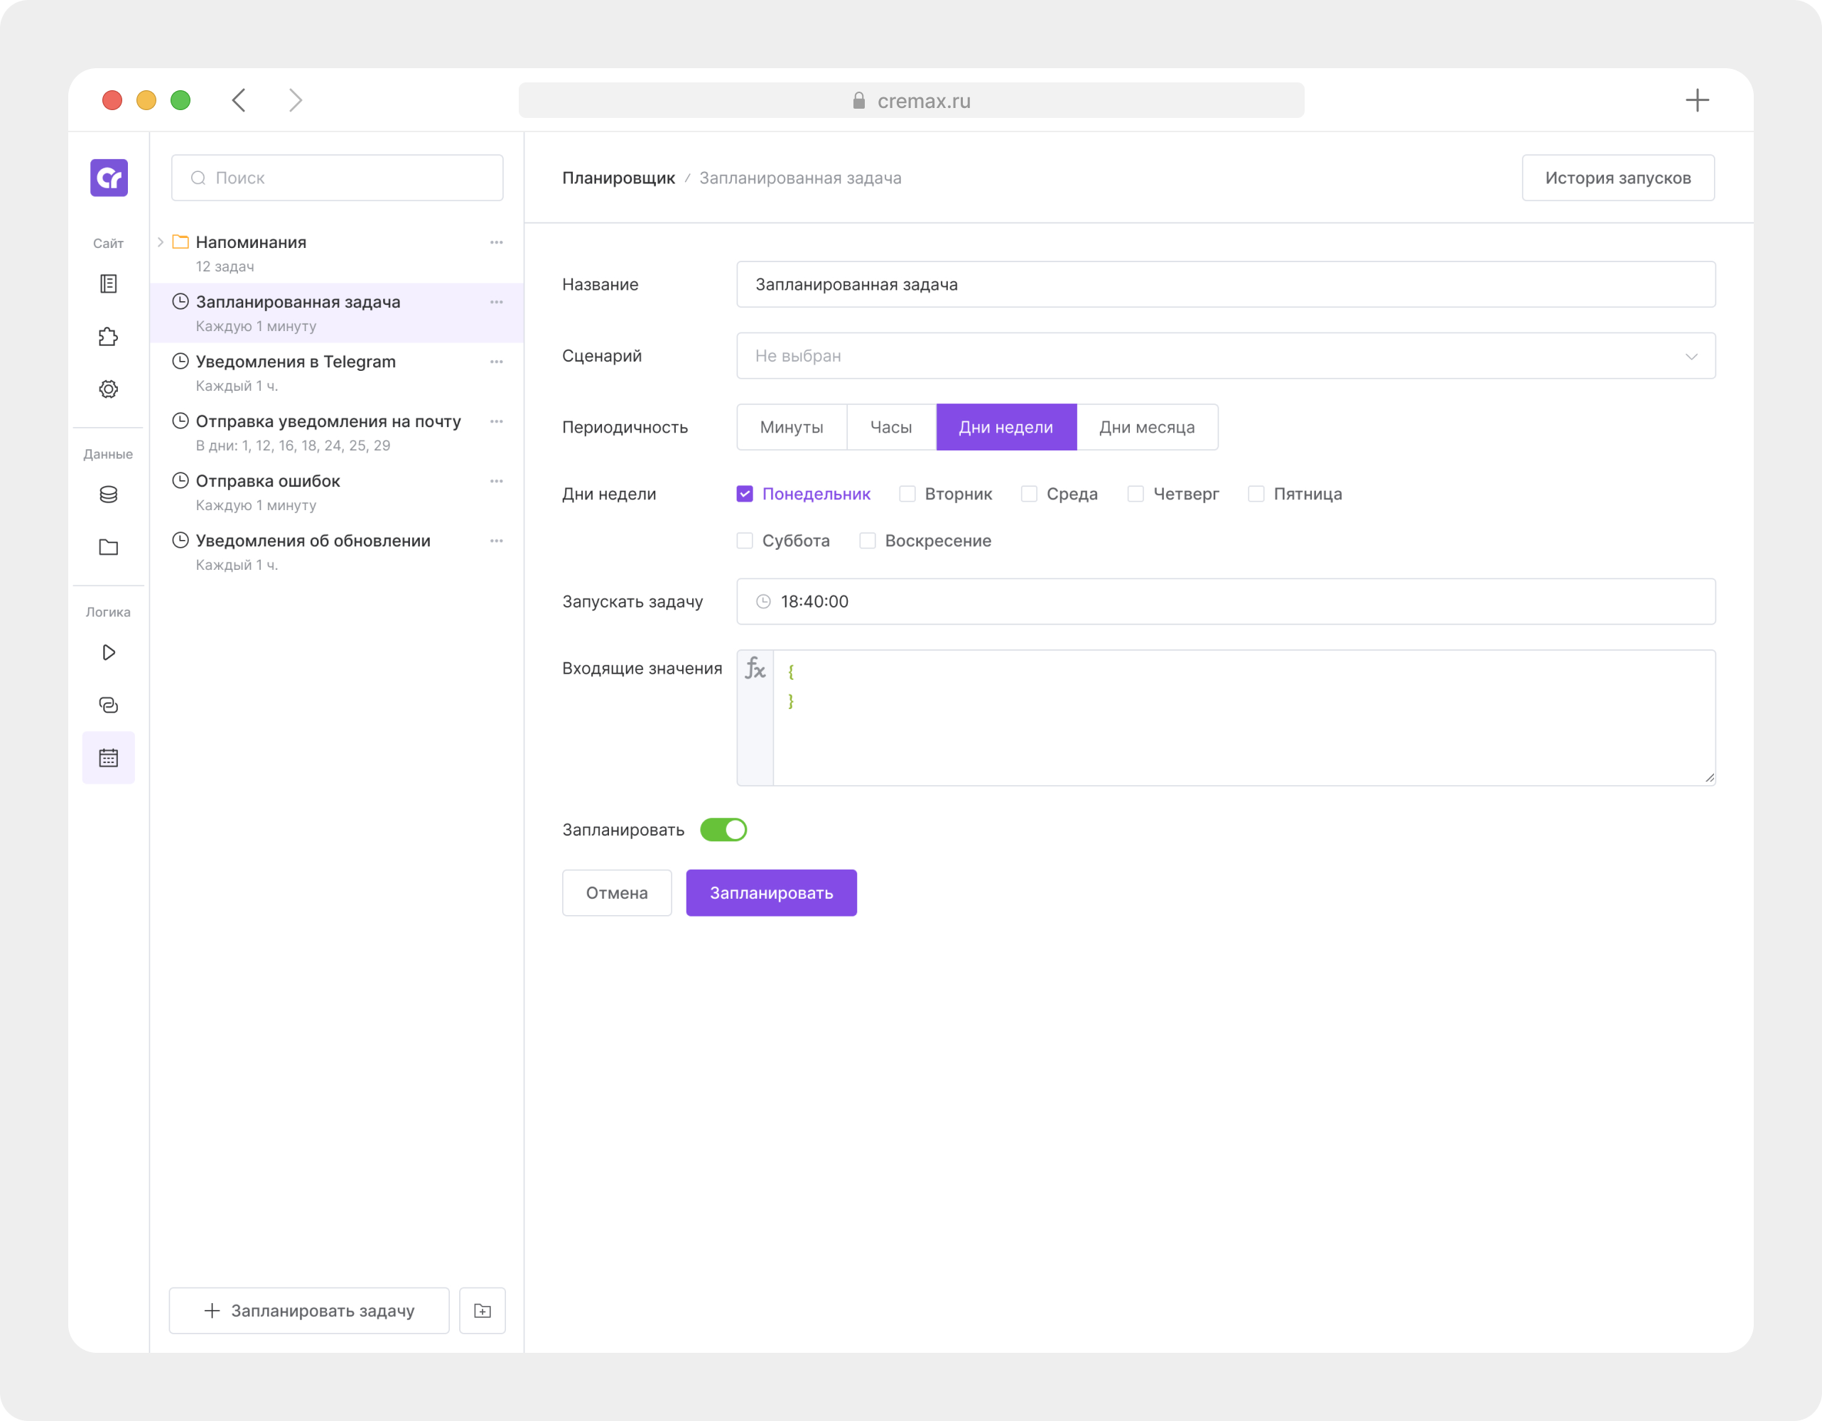Switch periodicity to Часы

tap(891, 427)
